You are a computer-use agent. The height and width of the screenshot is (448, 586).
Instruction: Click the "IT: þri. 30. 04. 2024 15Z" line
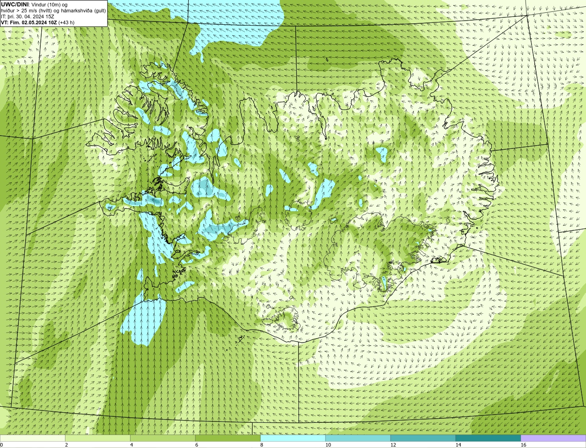point(27,16)
